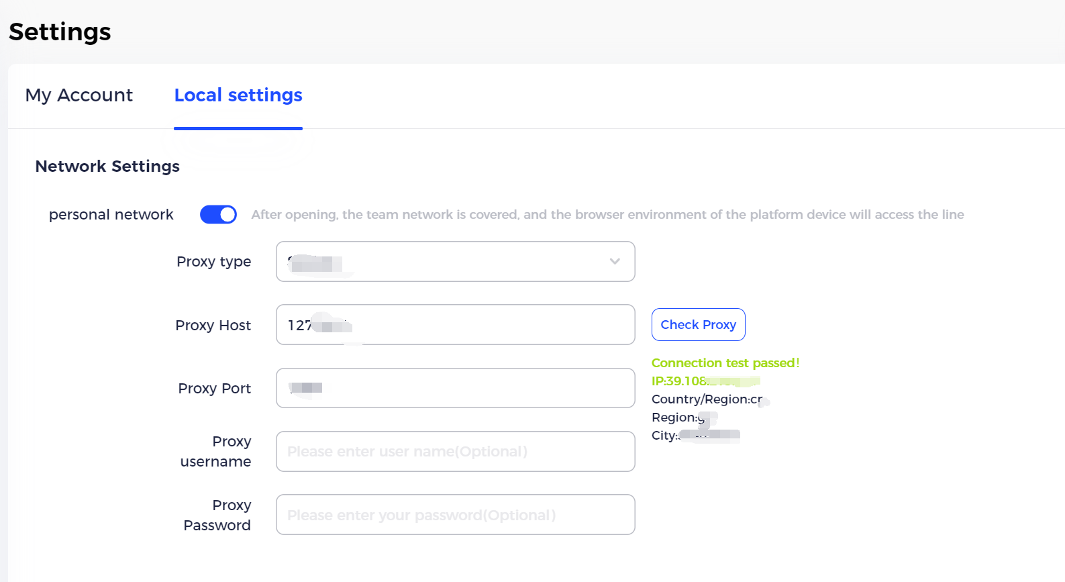The height and width of the screenshot is (582, 1065).
Task: Select the Proxy Password input field
Action: (455, 515)
